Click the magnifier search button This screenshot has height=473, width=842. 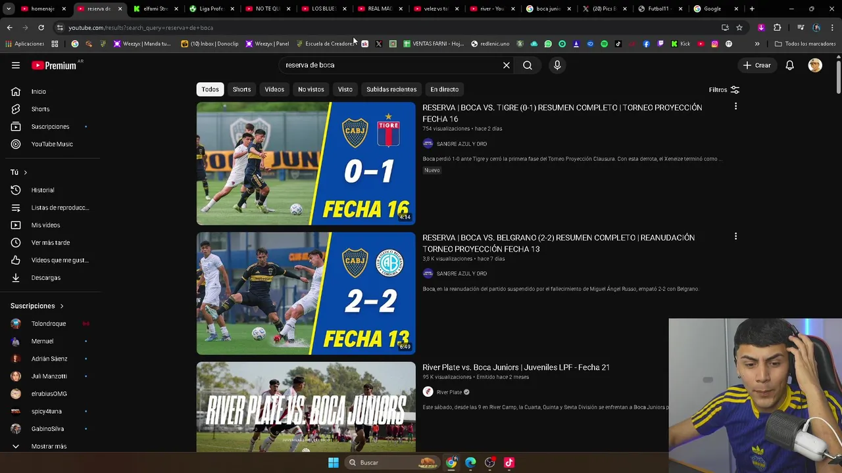pyautogui.click(x=528, y=65)
